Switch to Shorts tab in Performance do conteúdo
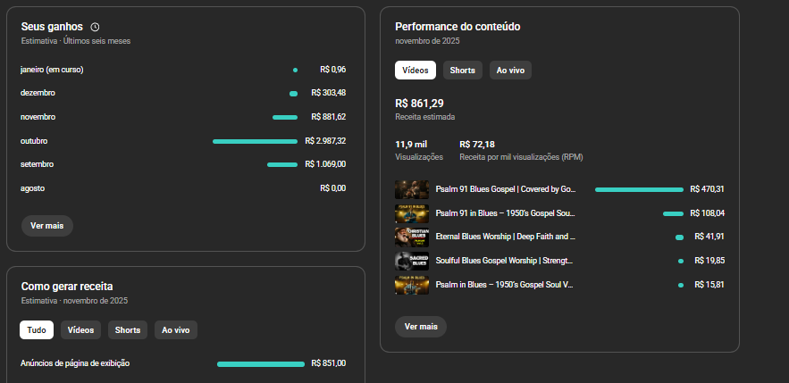The width and height of the screenshot is (789, 383). coord(462,71)
